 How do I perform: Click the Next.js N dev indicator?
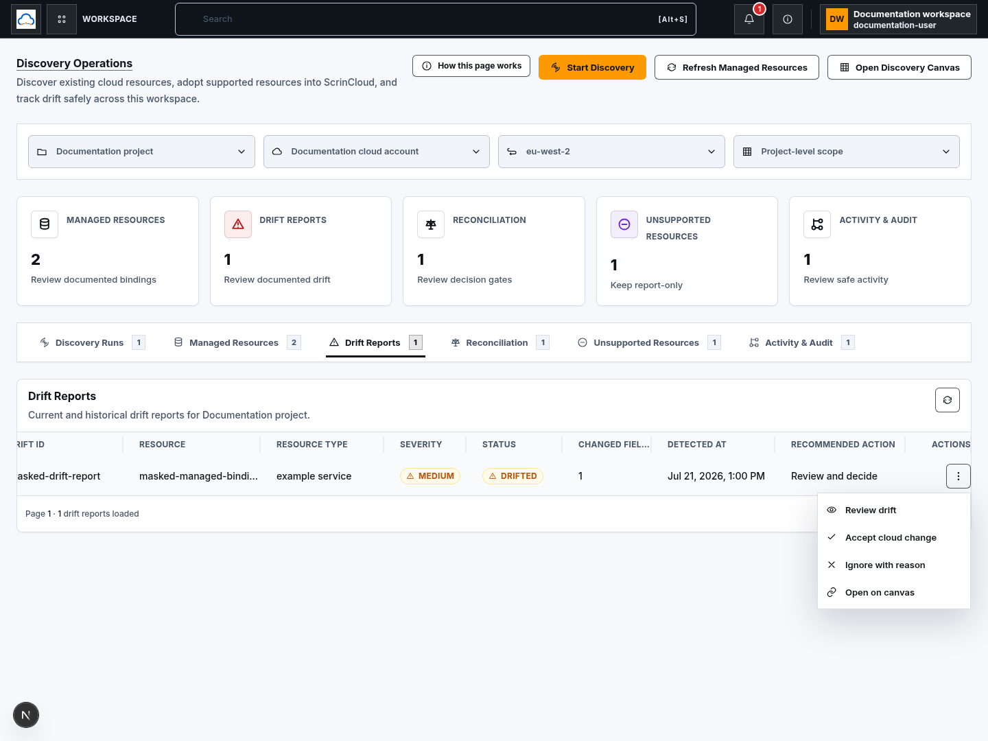click(x=26, y=715)
